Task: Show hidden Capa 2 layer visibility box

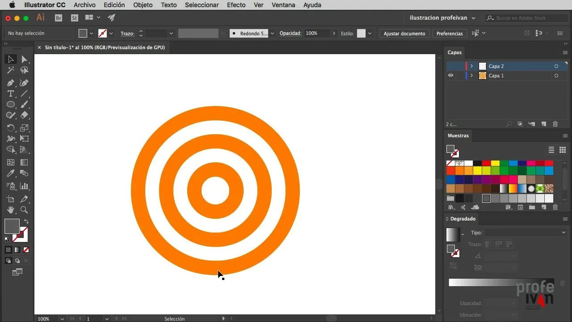Action: click(x=450, y=66)
